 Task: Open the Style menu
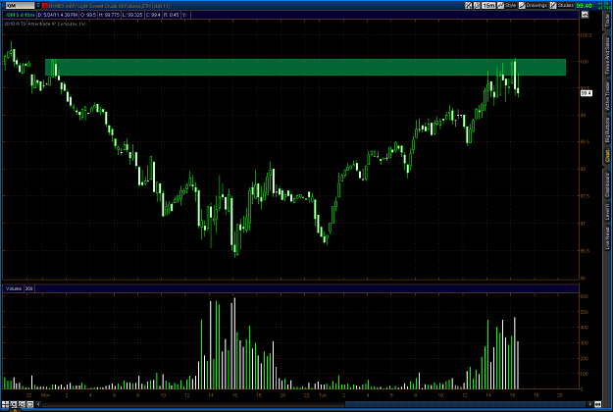pyautogui.click(x=511, y=6)
